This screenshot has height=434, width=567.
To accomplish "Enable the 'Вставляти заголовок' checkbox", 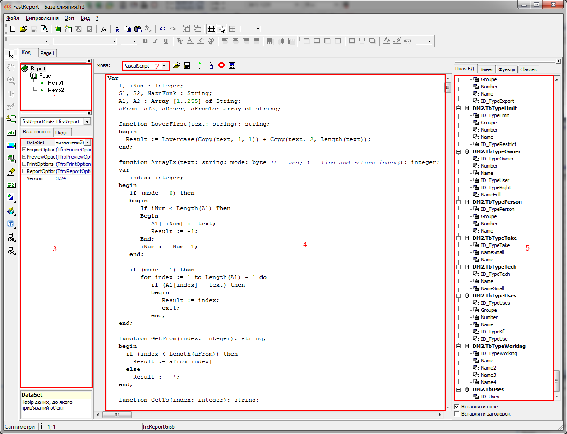I will point(456,414).
